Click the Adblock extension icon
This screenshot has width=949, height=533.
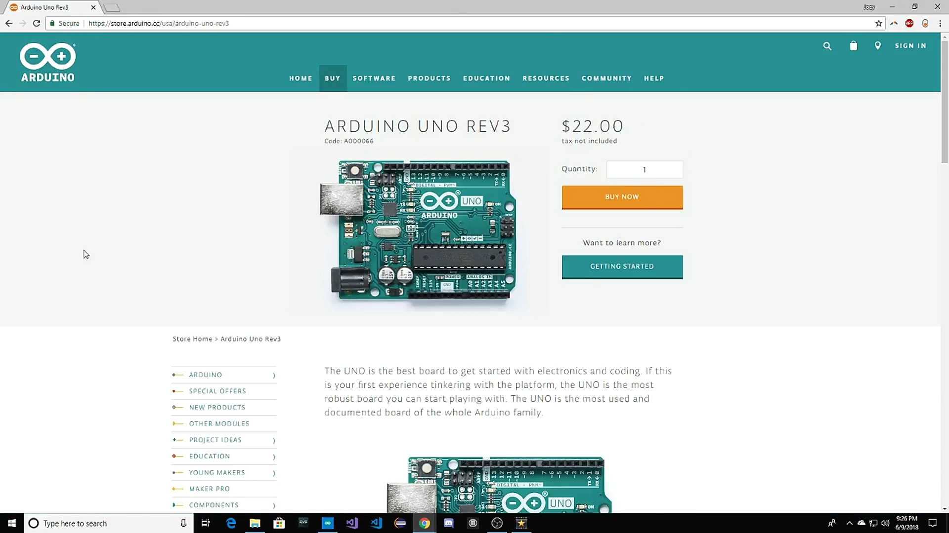[x=909, y=23]
